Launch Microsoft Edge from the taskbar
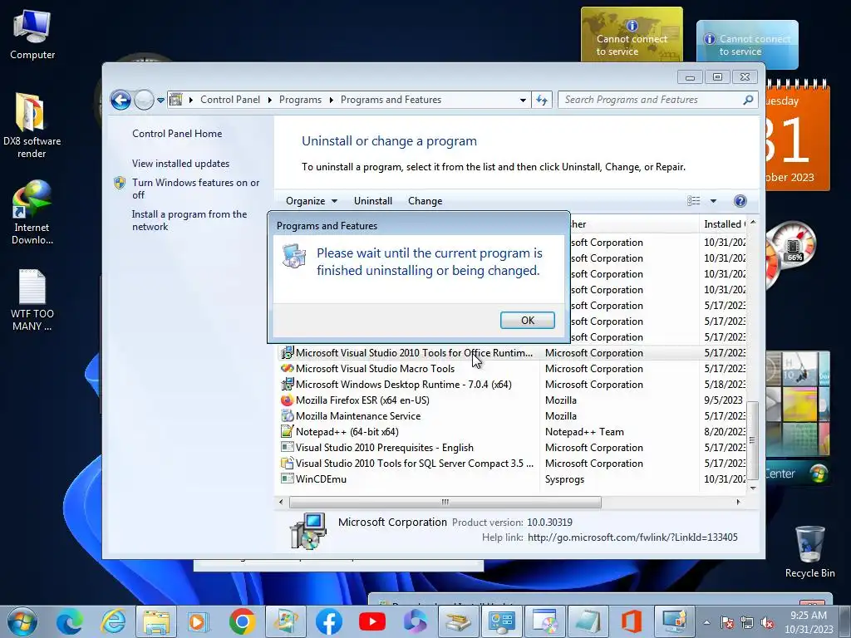Screen dimensions: 851x638 click(x=70, y=621)
